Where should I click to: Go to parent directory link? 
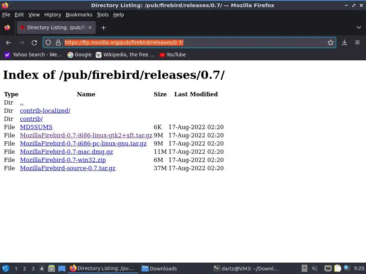click(x=22, y=103)
